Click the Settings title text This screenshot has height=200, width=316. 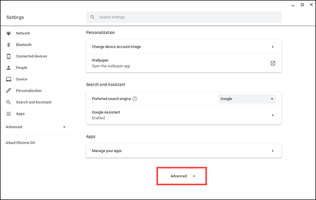click(x=15, y=17)
